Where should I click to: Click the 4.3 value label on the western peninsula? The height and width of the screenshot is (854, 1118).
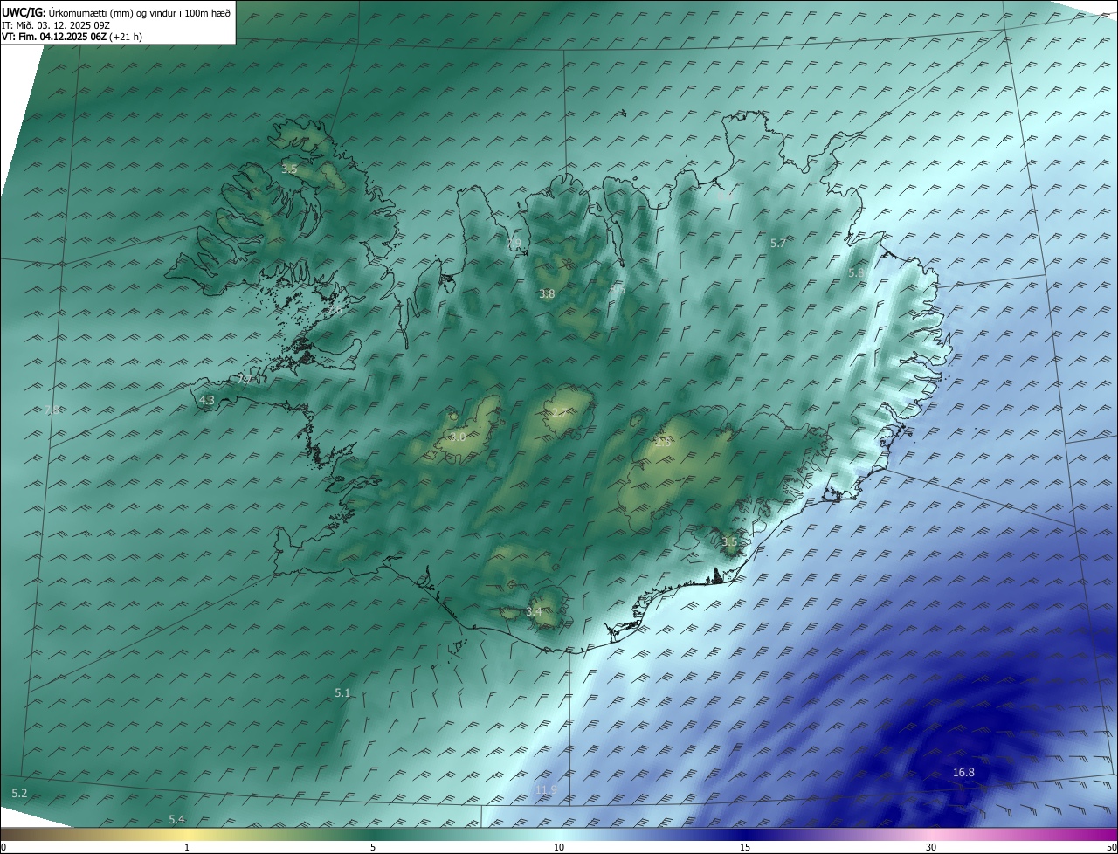[x=207, y=401]
